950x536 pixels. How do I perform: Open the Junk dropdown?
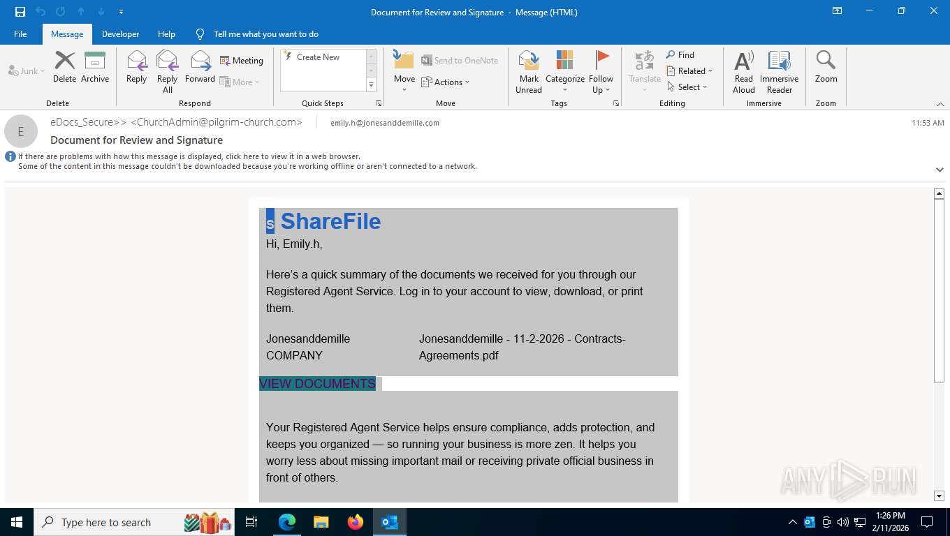tap(27, 70)
